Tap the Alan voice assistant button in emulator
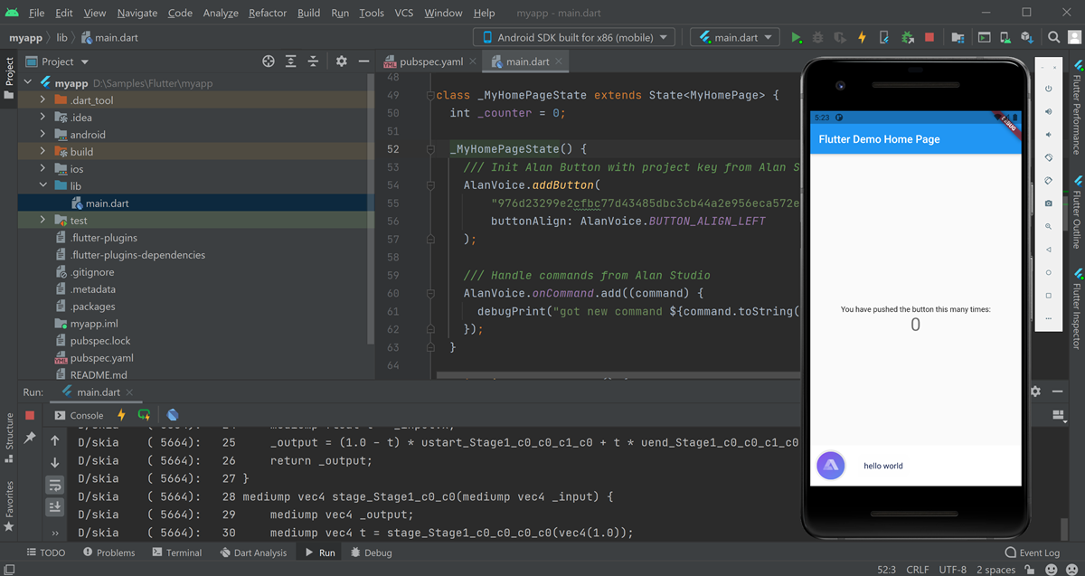Viewport: 1085px width, 576px height. pos(831,466)
